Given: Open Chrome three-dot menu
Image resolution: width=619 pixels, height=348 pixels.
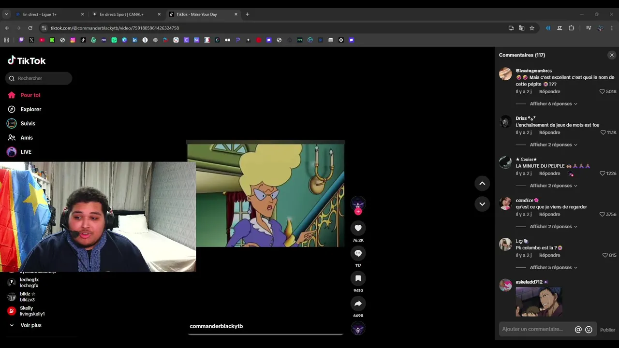Looking at the screenshot, I should click(612, 28).
